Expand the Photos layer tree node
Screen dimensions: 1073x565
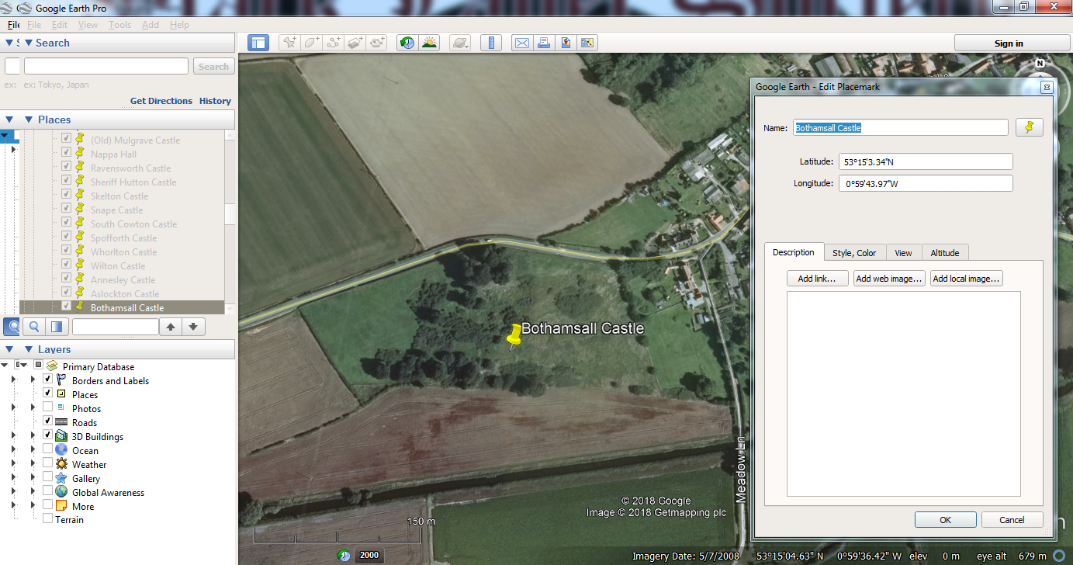pyautogui.click(x=33, y=408)
